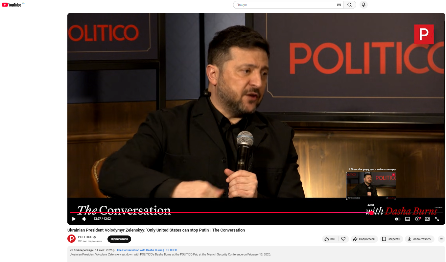Dislike the video with thumbs down
This screenshot has height=262, width=446.
343,239
